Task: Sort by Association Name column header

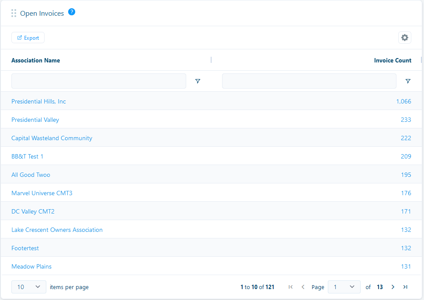Action: (36, 60)
